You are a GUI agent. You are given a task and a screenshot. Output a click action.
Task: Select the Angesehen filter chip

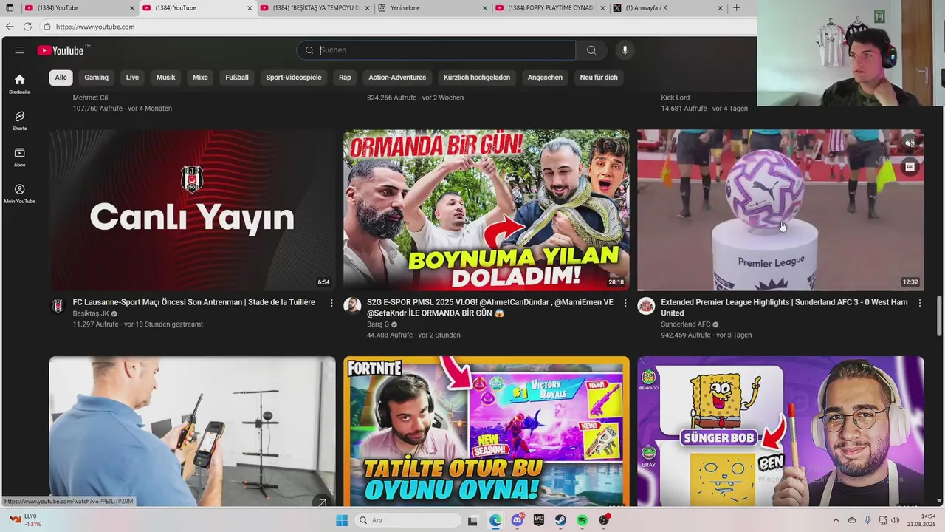point(545,78)
